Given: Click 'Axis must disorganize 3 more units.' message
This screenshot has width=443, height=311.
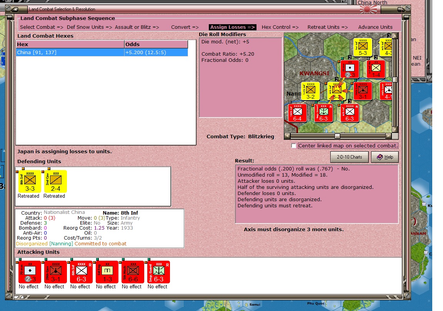Looking at the screenshot, I should 294,230.
